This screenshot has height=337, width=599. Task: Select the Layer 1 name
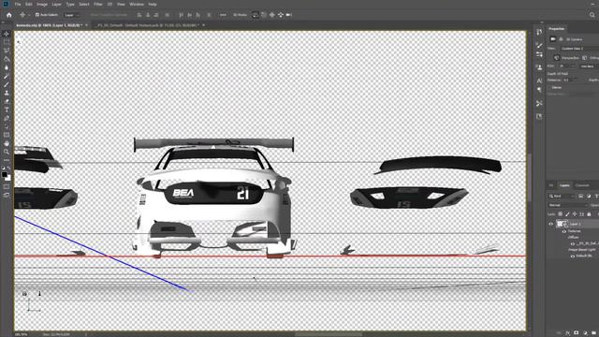pyautogui.click(x=576, y=225)
